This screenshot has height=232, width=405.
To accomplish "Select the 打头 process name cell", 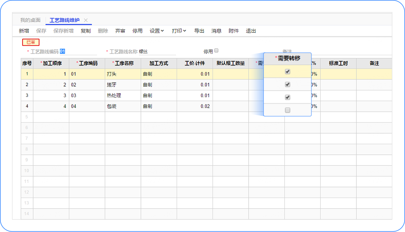I will point(123,74).
